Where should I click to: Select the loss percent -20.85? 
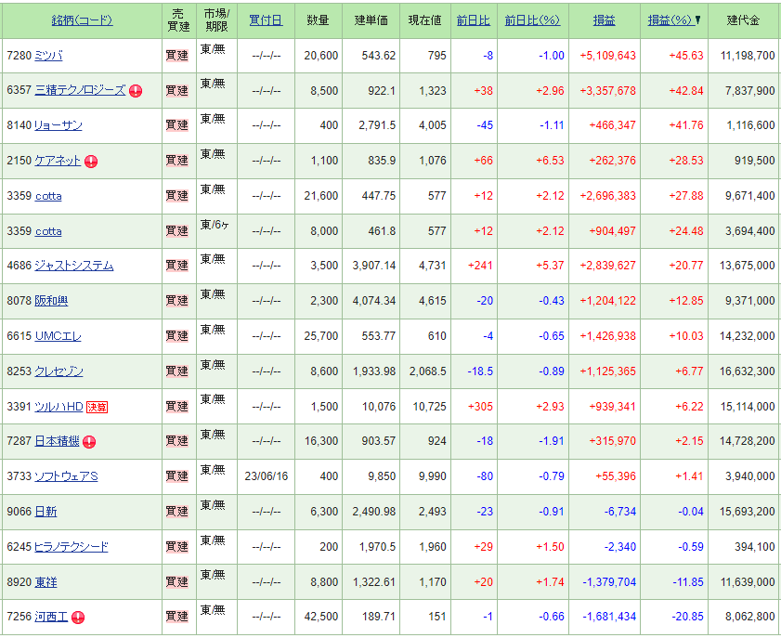687,617
